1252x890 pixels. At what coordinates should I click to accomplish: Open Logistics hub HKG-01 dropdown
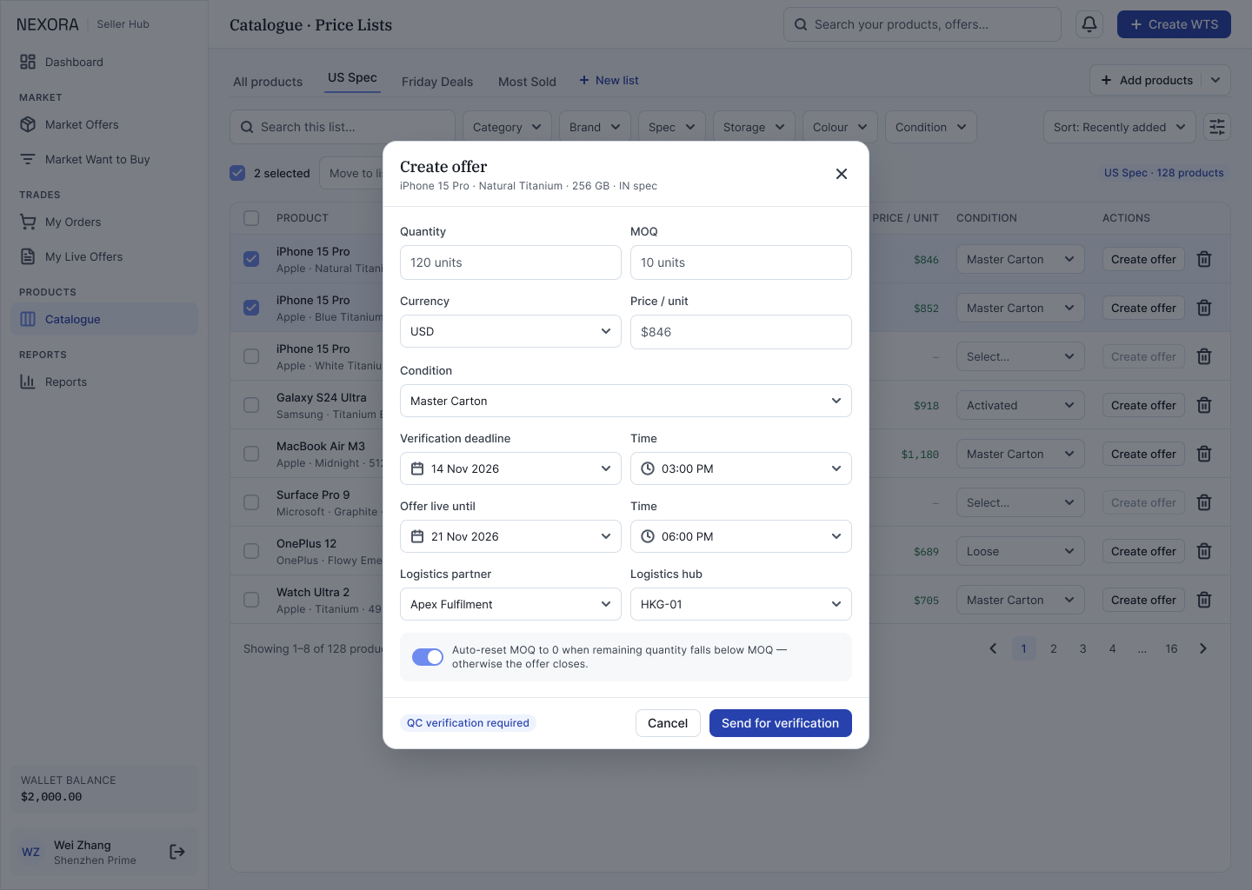click(x=741, y=604)
